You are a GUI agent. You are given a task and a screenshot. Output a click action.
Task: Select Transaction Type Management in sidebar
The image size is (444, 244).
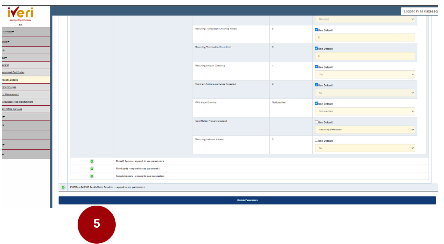(x=17, y=102)
